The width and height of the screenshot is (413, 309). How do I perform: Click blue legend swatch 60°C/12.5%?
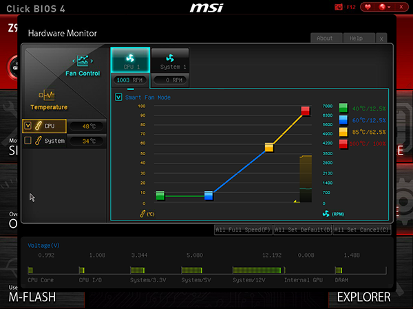coord(343,119)
